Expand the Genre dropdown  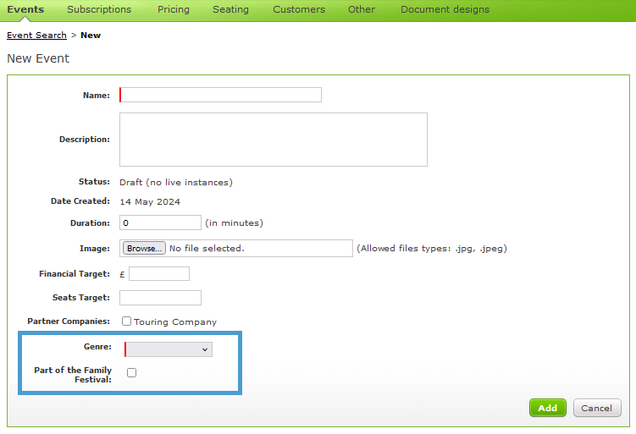[x=169, y=349]
